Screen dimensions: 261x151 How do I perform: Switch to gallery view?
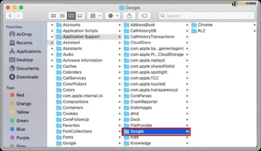pyautogui.click(x=80, y=16)
